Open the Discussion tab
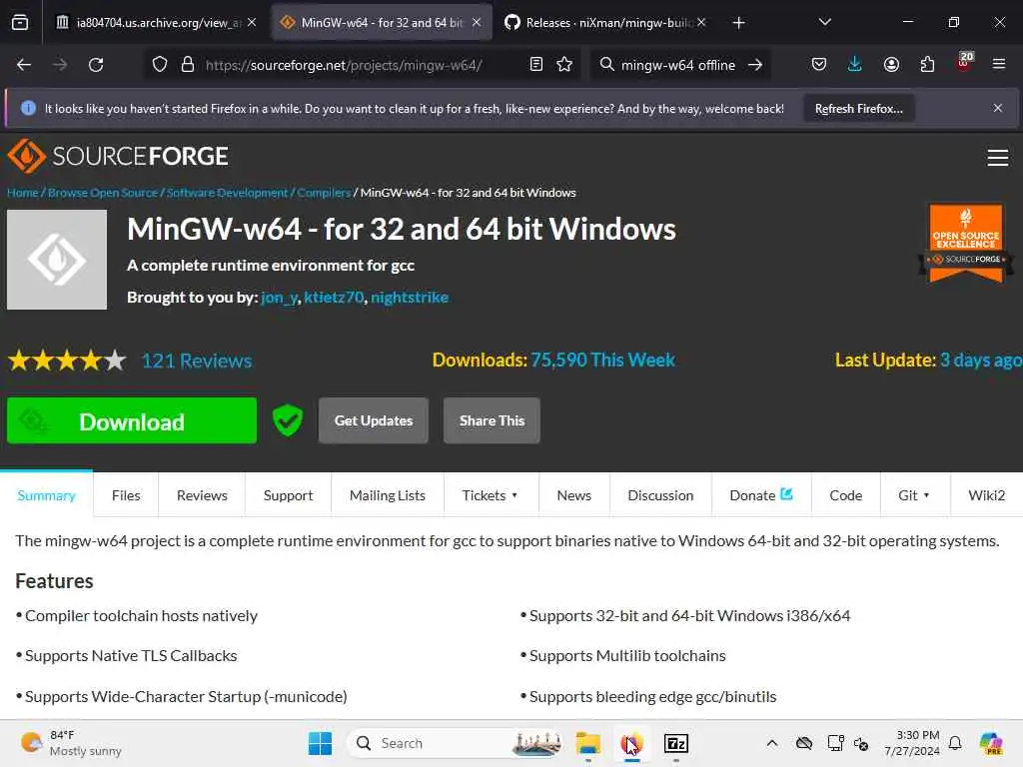This screenshot has height=767, width=1023. click(x=660, y=495)
